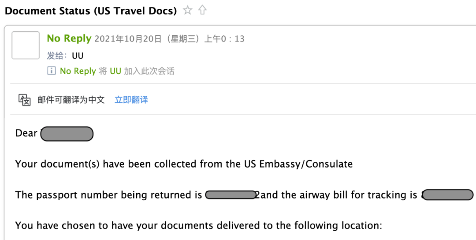Viewport: 476px width, 240px height.
Task: Star the Document Status email
Action: pos(188,11)
